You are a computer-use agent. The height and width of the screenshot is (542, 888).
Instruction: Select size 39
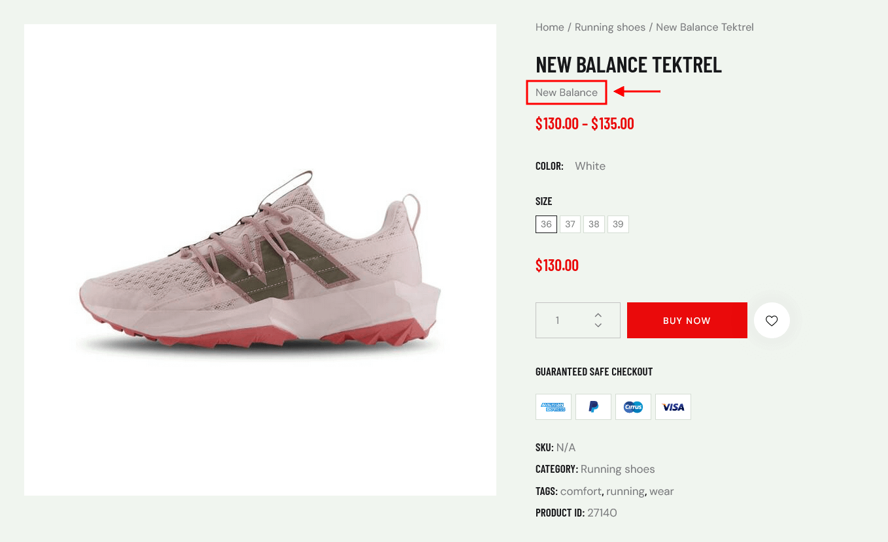tap(618, 224)
